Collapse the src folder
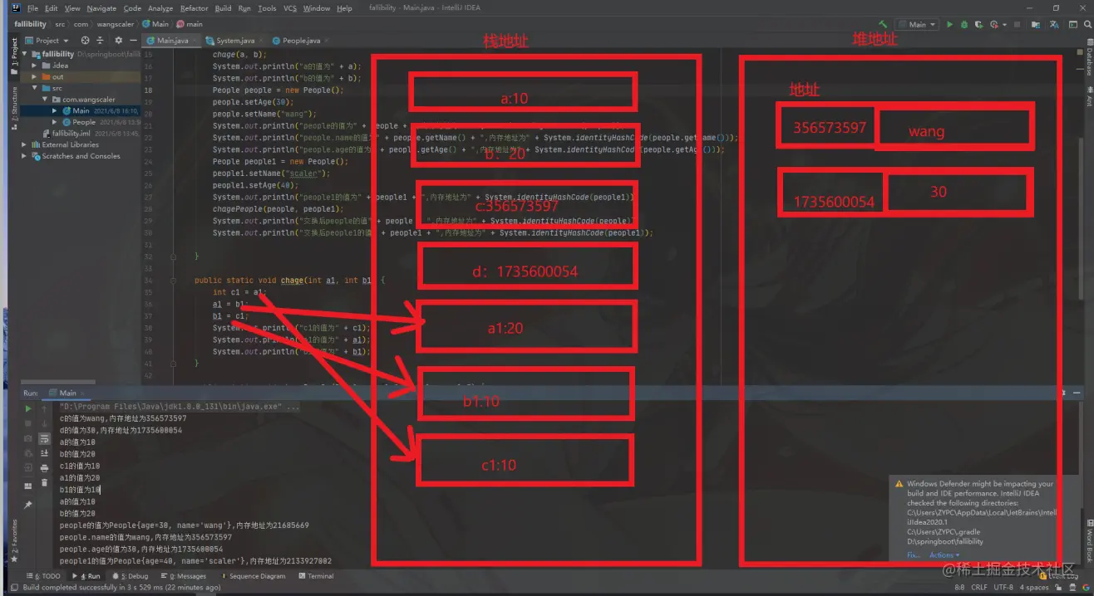 35,88
